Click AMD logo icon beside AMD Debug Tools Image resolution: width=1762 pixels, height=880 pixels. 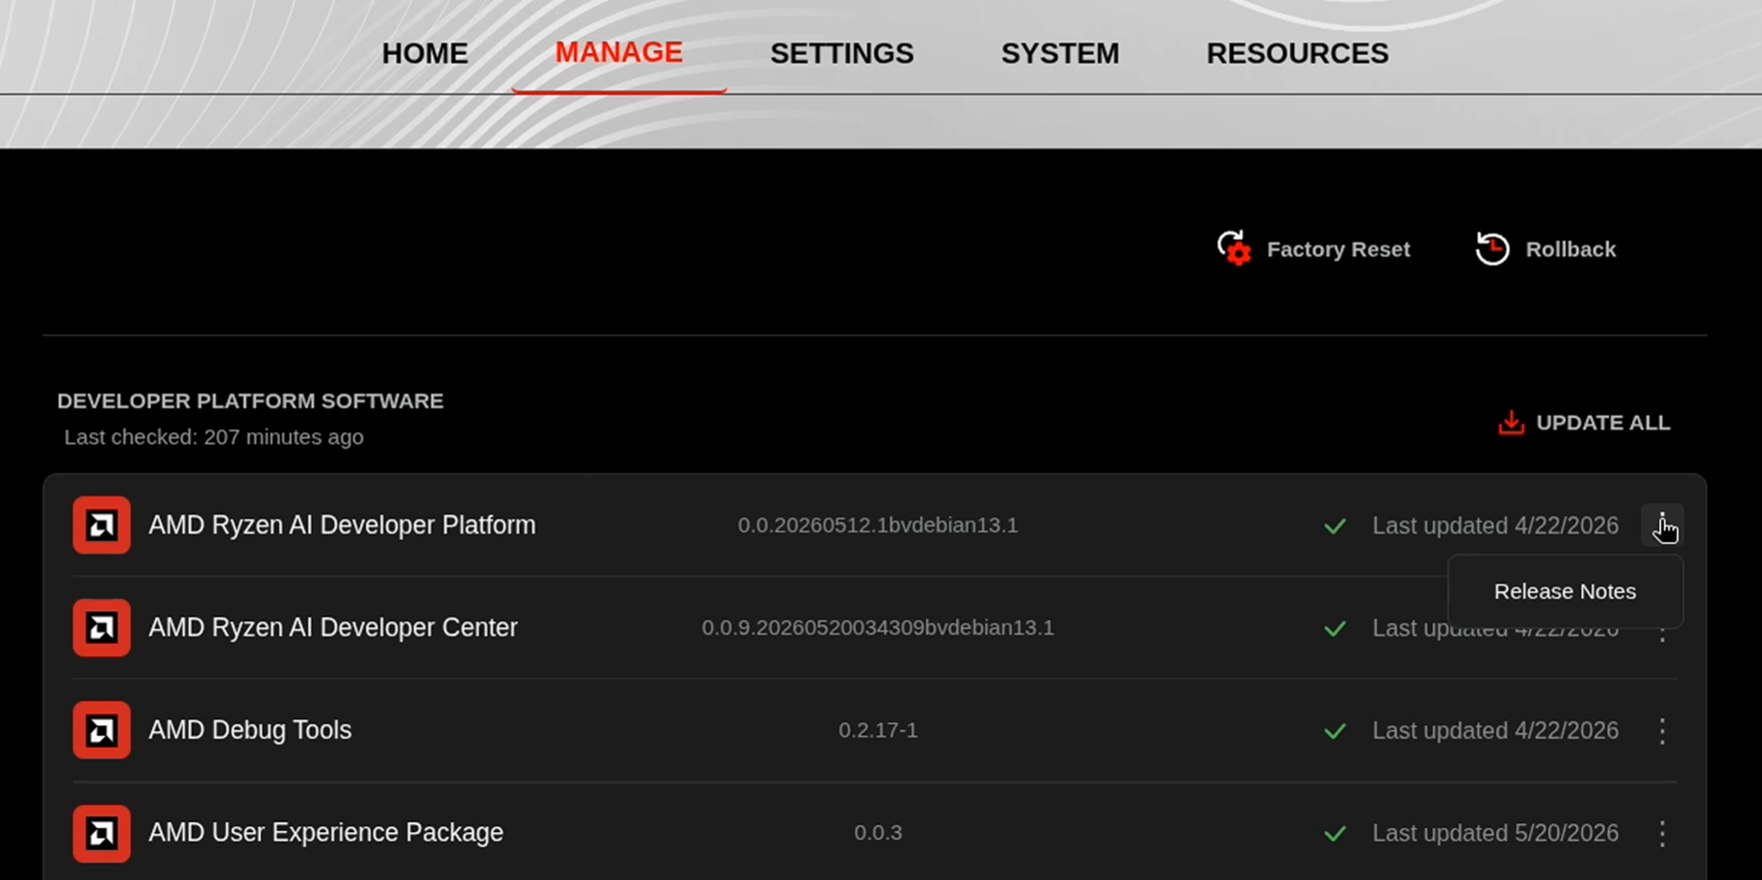coord(101,730)
